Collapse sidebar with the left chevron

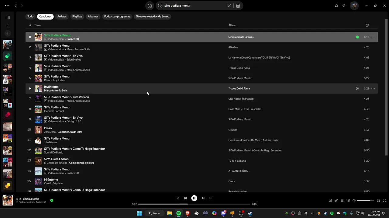point(8,25)
